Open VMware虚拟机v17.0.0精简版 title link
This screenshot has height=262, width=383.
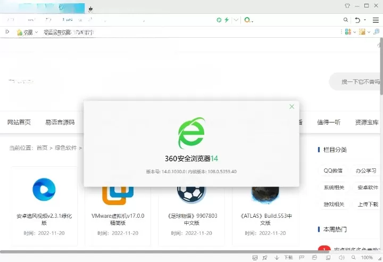118,219
